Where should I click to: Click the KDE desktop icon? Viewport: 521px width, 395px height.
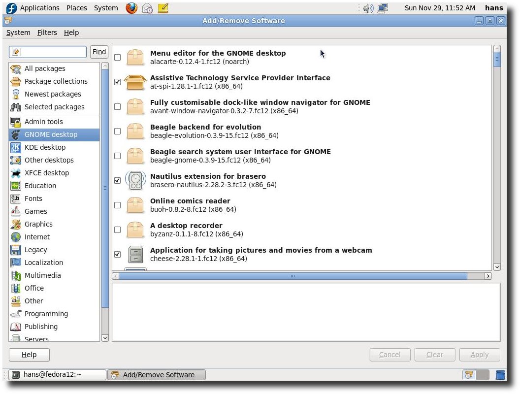pos(16,147)
